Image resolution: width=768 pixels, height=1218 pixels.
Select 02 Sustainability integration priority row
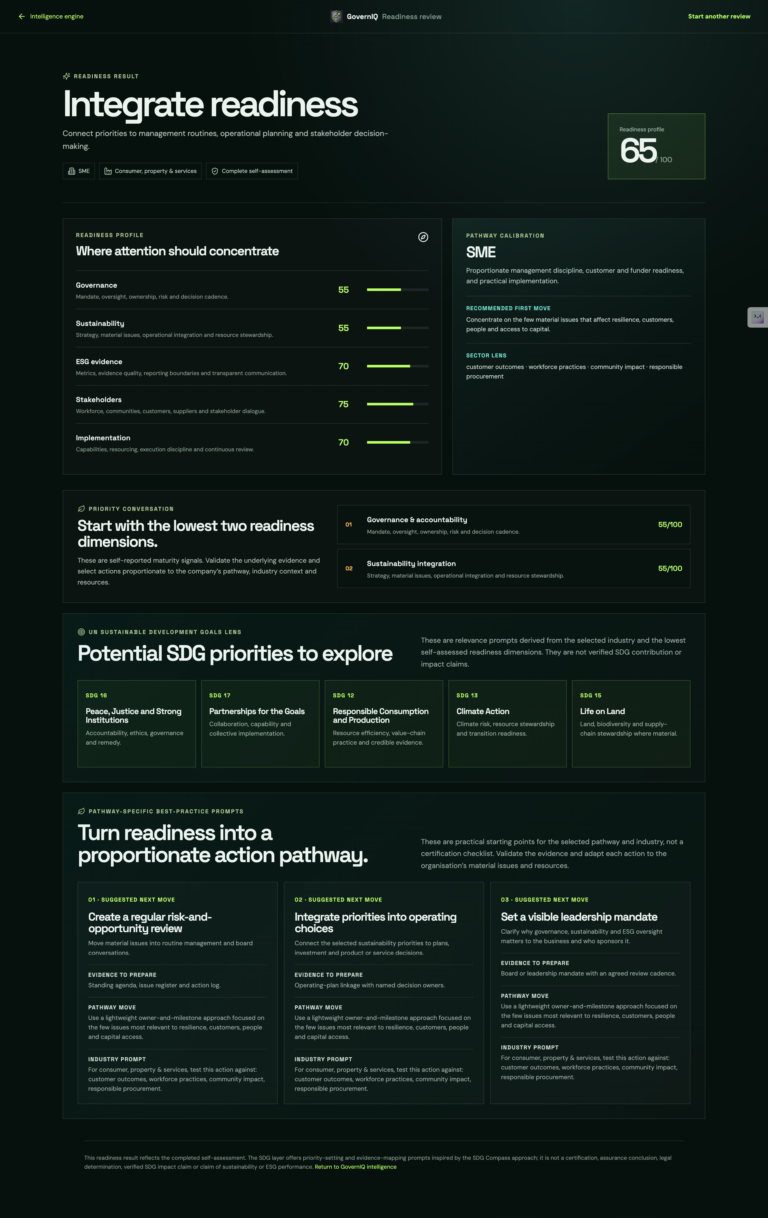point(514,569)
